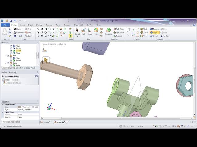Click the Insert plane icon in Create group

[128, 30]
